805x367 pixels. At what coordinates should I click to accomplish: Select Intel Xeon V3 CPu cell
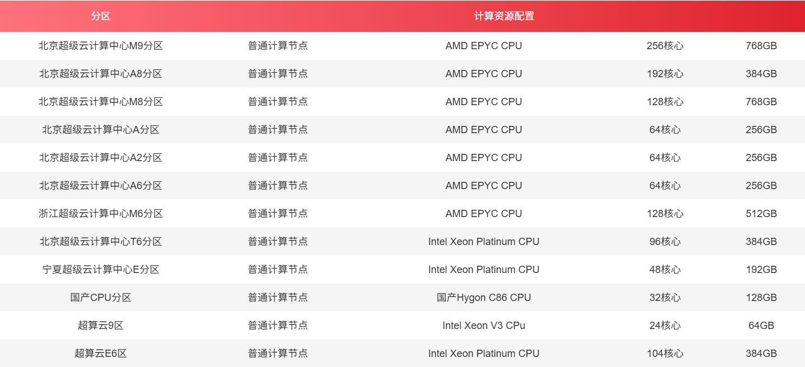point(484,326)
